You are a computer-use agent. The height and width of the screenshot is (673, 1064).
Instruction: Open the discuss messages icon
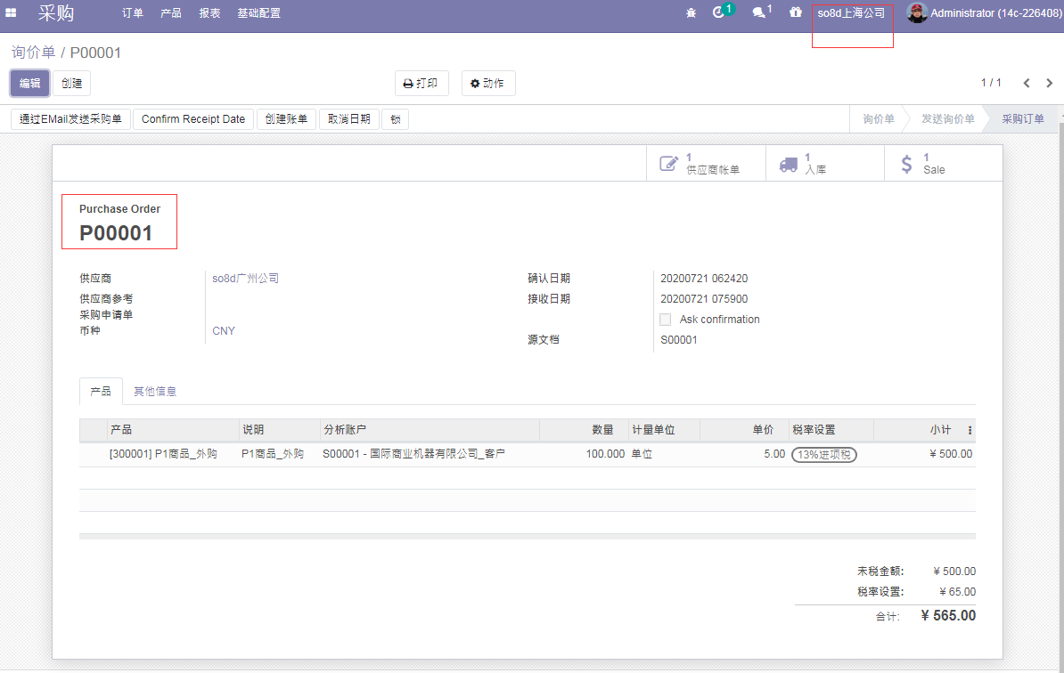tap(758, 12)
